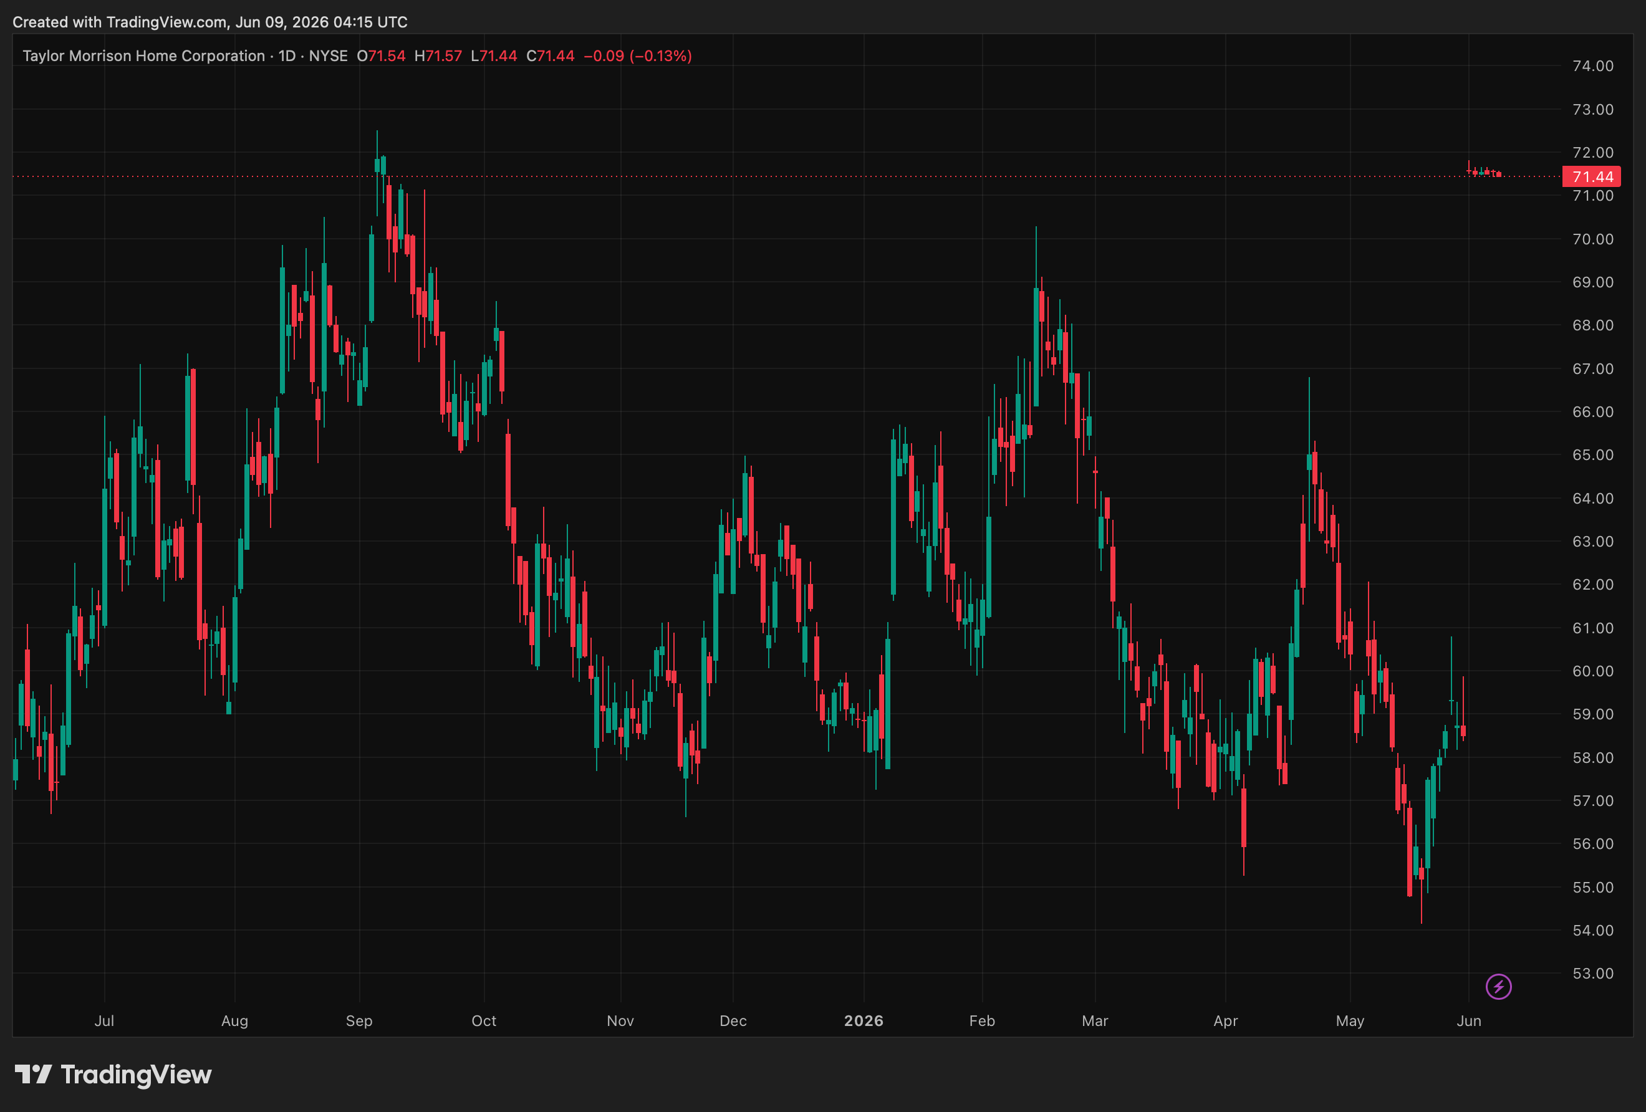Click the 74.00 price scale label
1646x1112 pixels.
pos(1593,66)
